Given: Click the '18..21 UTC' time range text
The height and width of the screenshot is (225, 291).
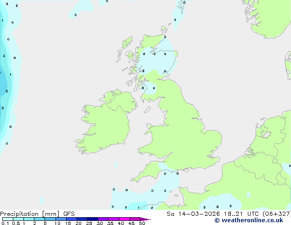Looking at the screenshot, I should (241, 214).
